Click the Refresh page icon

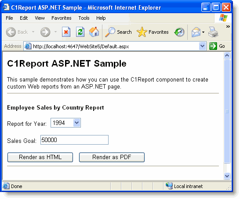[x=80, y=32]
